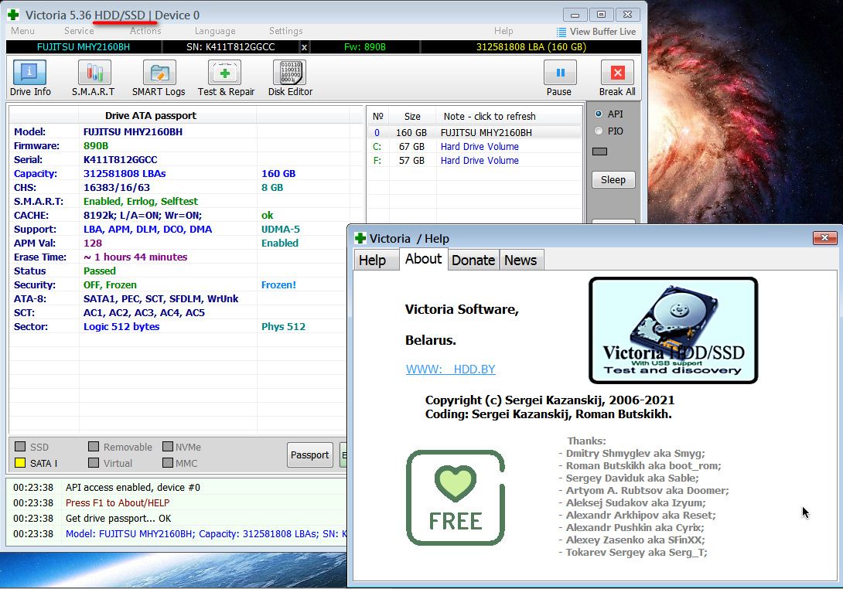Click the Capacity value 312581808 LBAs
This screenshot has height=589, width=843.
click(x=125, y=174)
